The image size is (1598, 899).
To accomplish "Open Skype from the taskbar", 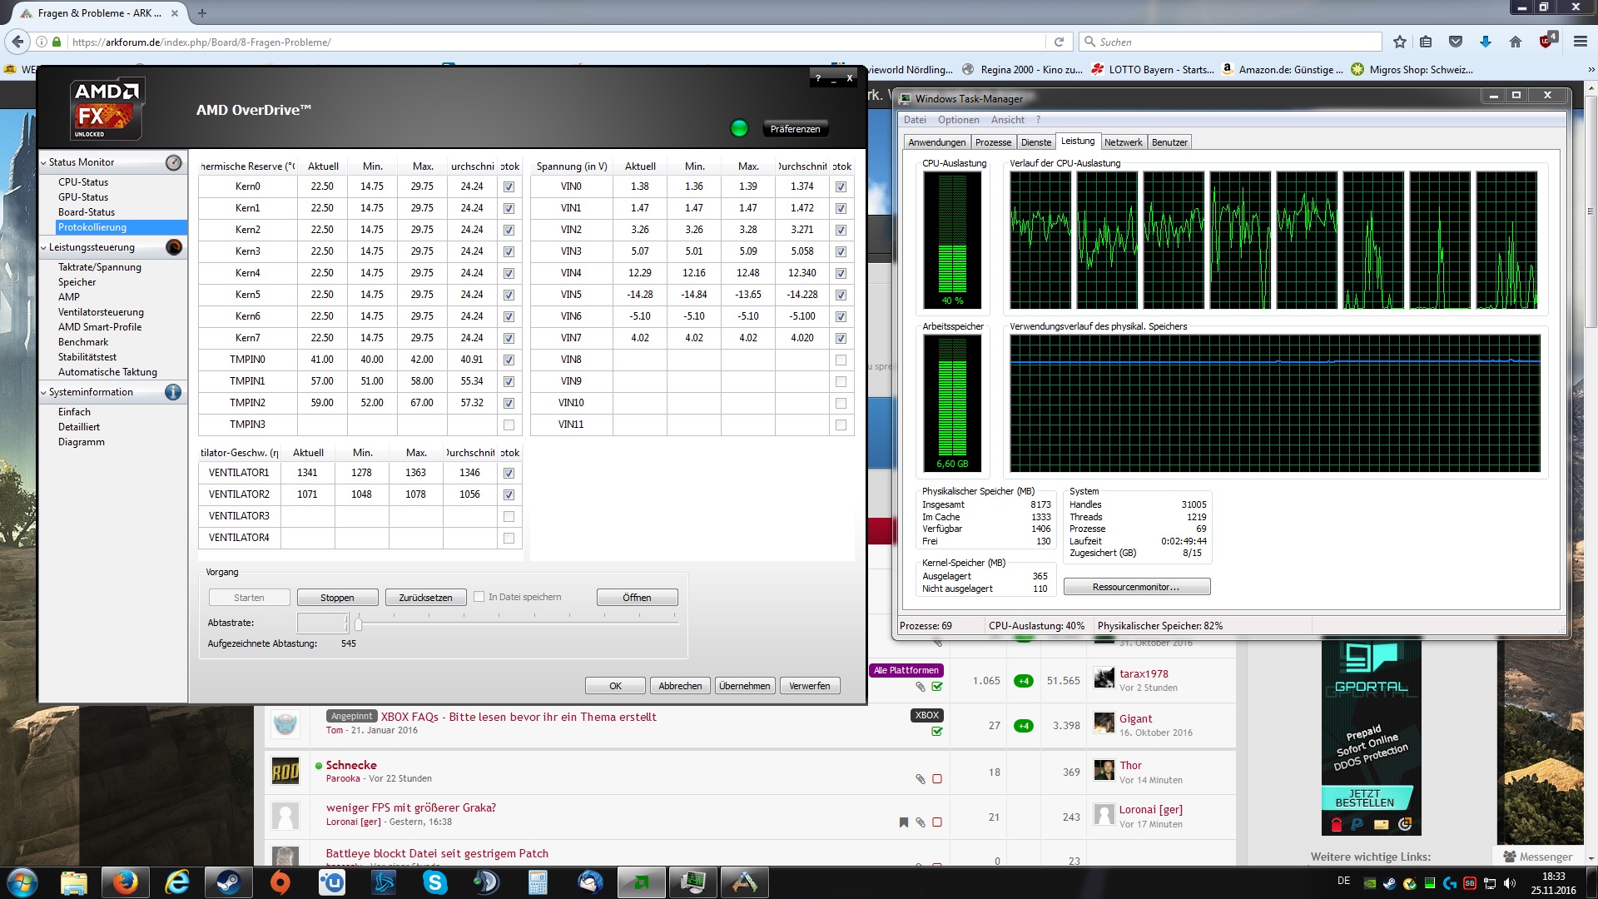I will (x=435, y=882).
